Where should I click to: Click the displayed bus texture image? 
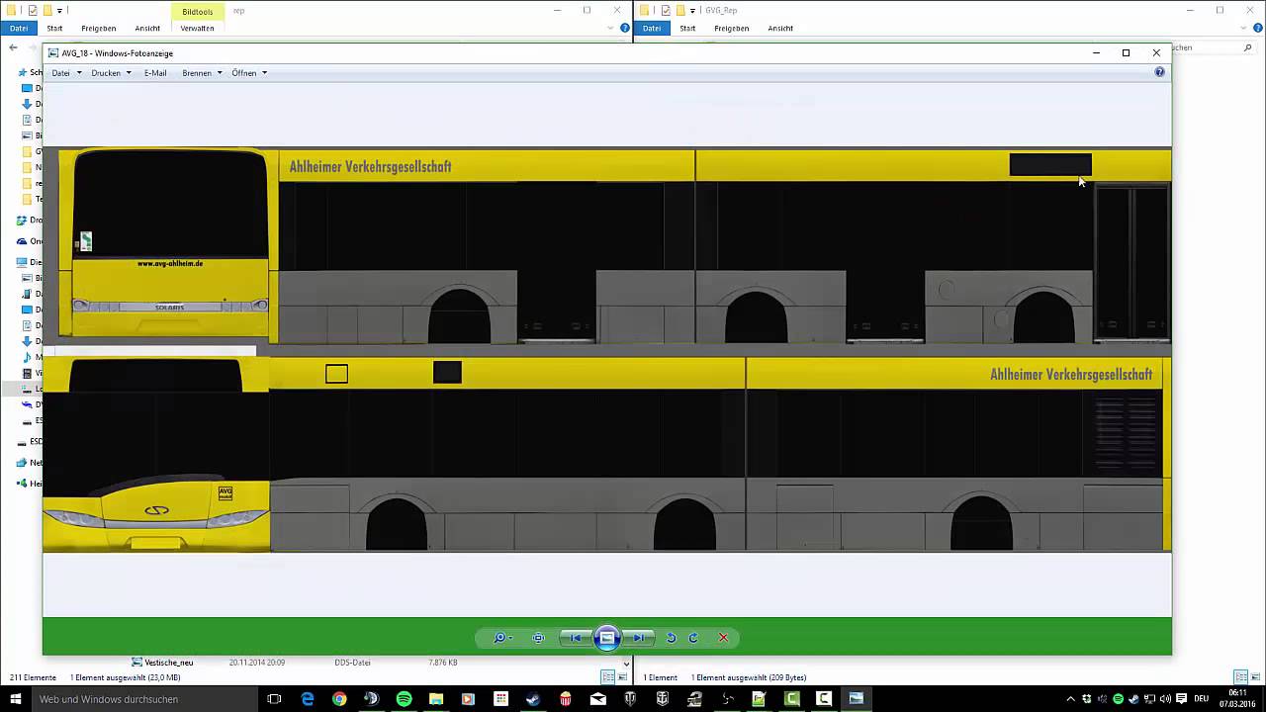click(607, 351)
